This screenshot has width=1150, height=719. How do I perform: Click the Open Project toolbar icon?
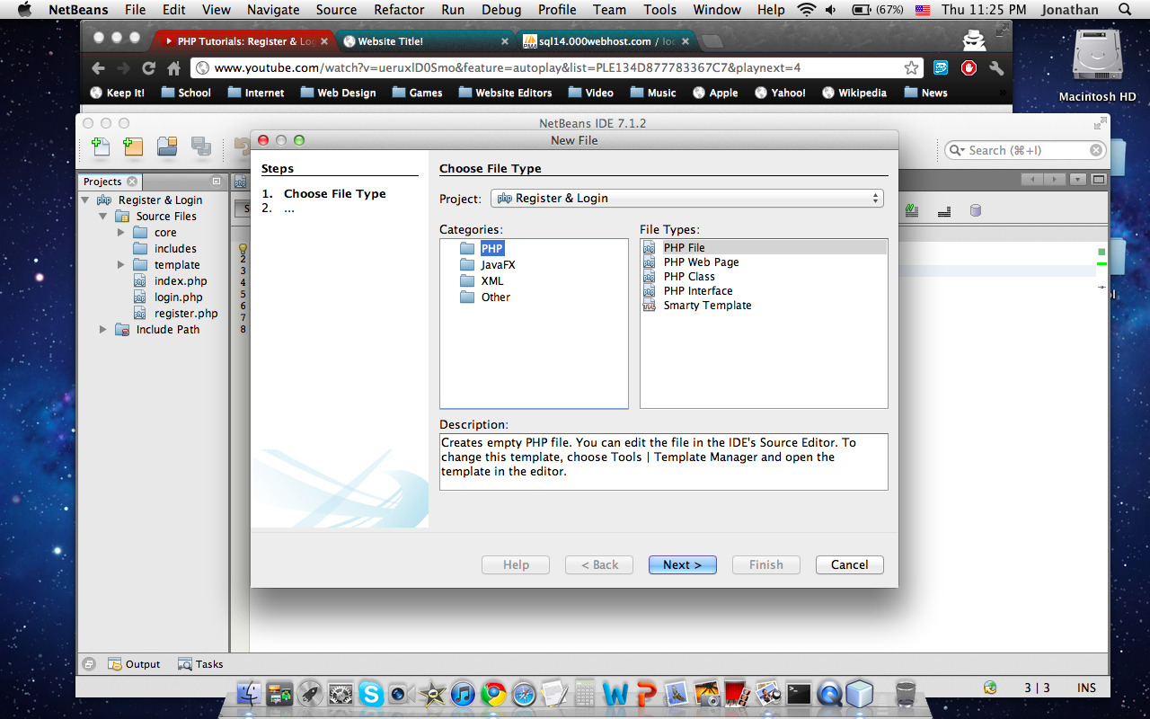point(167,147)
